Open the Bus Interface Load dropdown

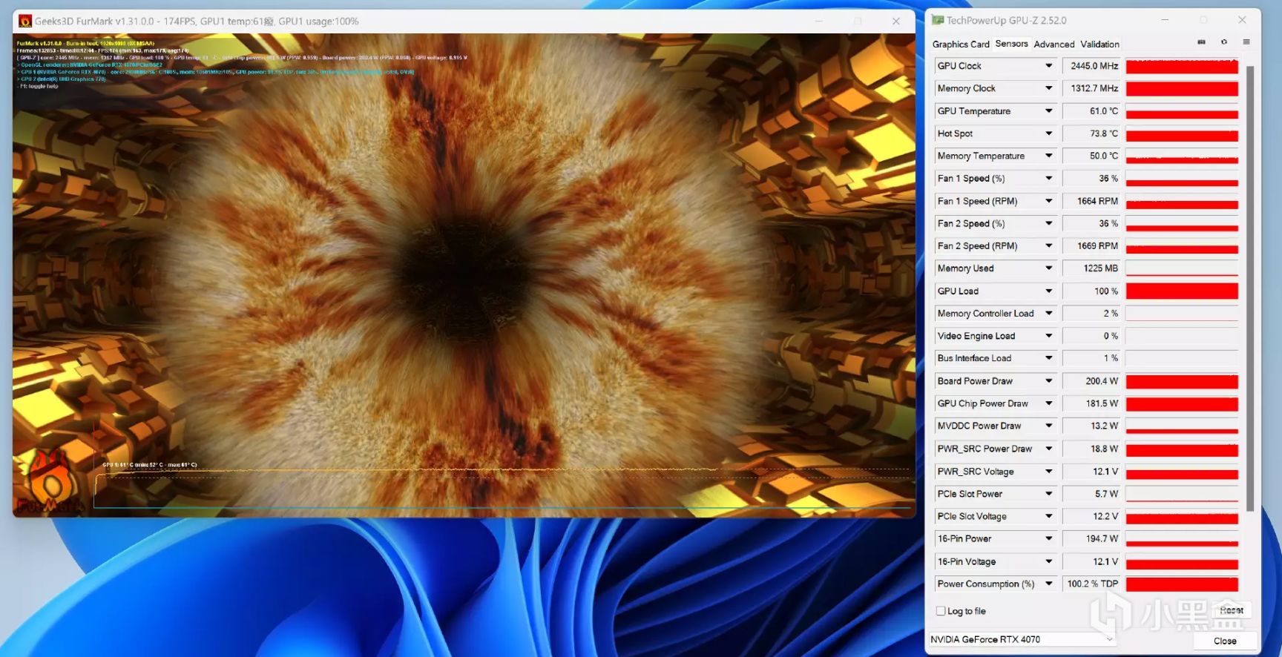(x=1049, y=358)
